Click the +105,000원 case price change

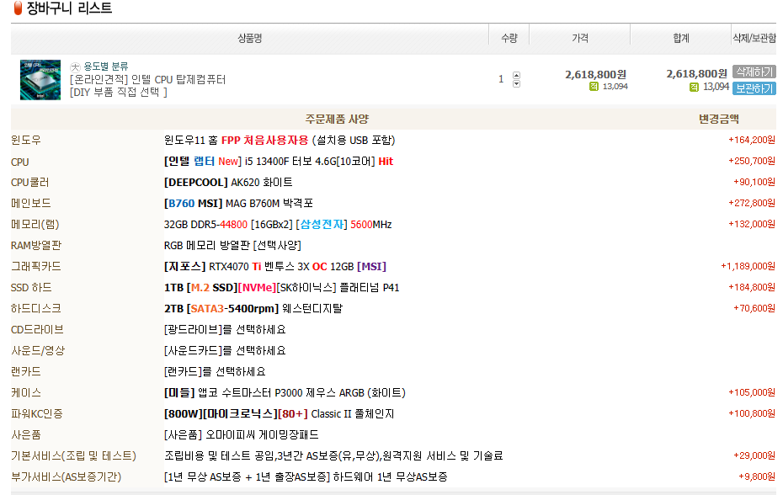(752, 392)
